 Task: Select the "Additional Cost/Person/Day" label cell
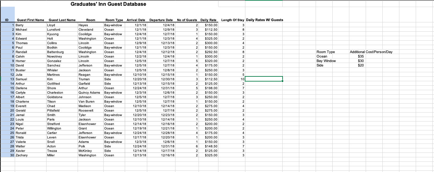[371, 52]
